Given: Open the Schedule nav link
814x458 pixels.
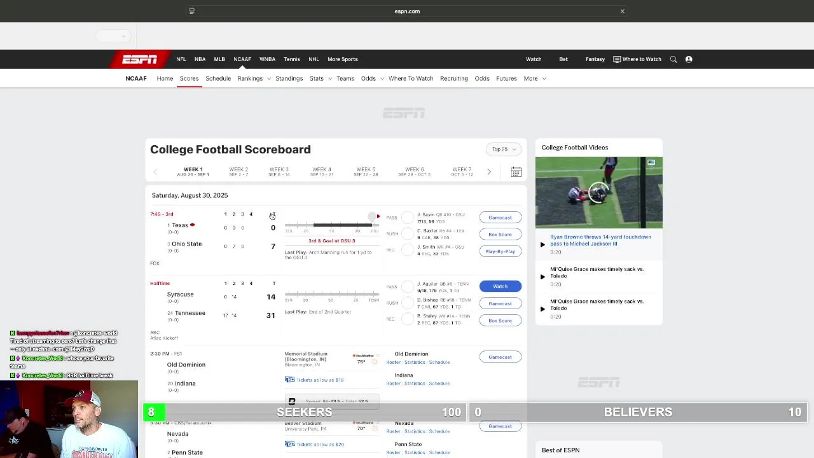Looking at the screenshot, I should (218, 78).
